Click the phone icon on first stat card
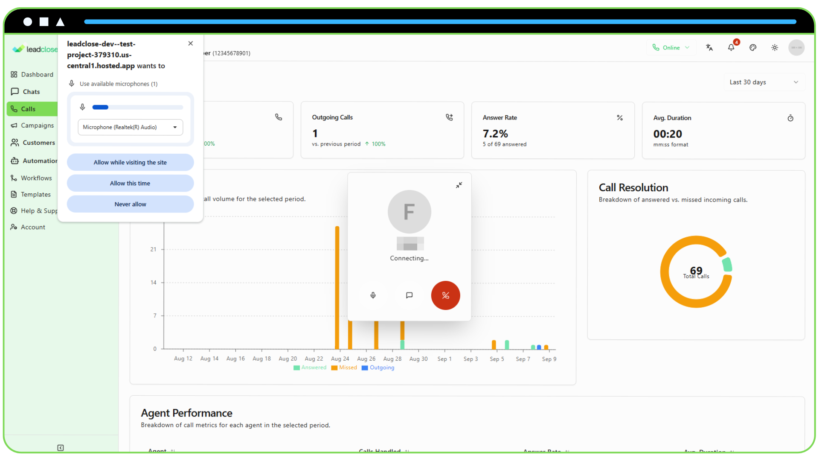 click(x=279, y=117)
